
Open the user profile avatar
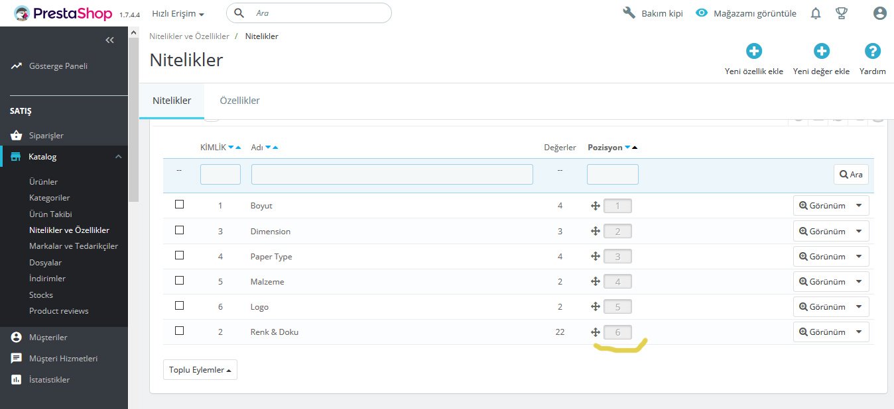click(x=880, y=13)
